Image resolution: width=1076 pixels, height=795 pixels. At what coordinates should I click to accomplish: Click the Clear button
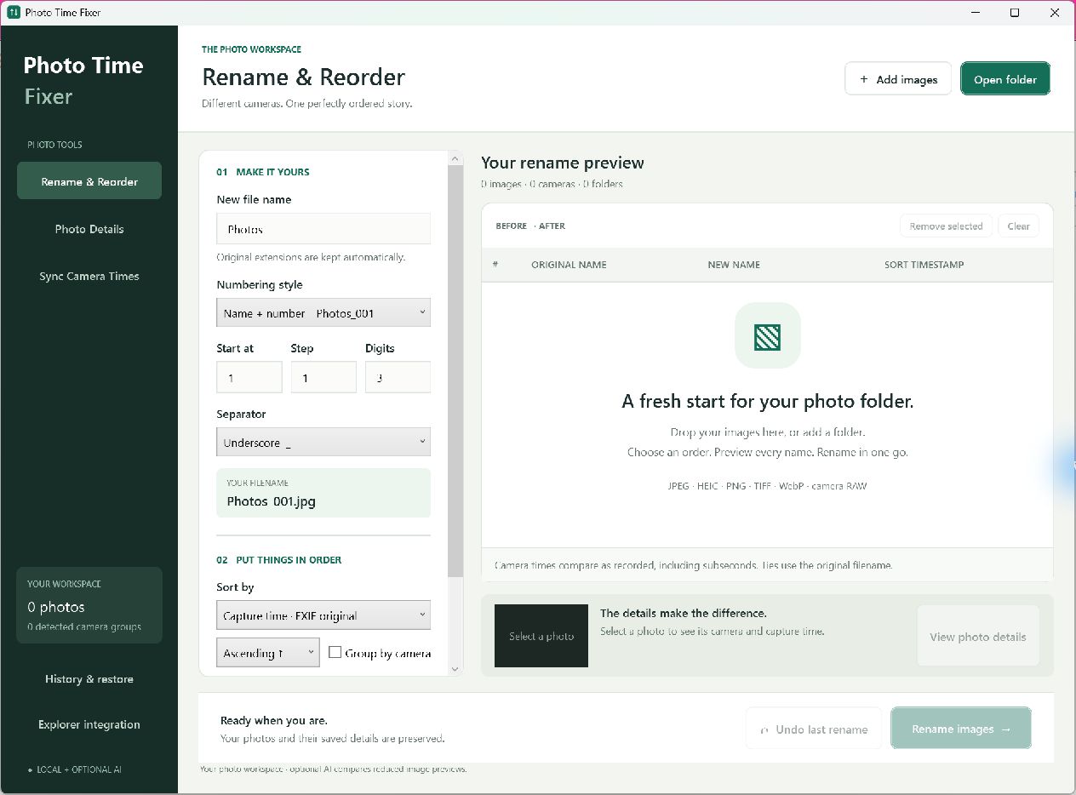coord(1018,226)
